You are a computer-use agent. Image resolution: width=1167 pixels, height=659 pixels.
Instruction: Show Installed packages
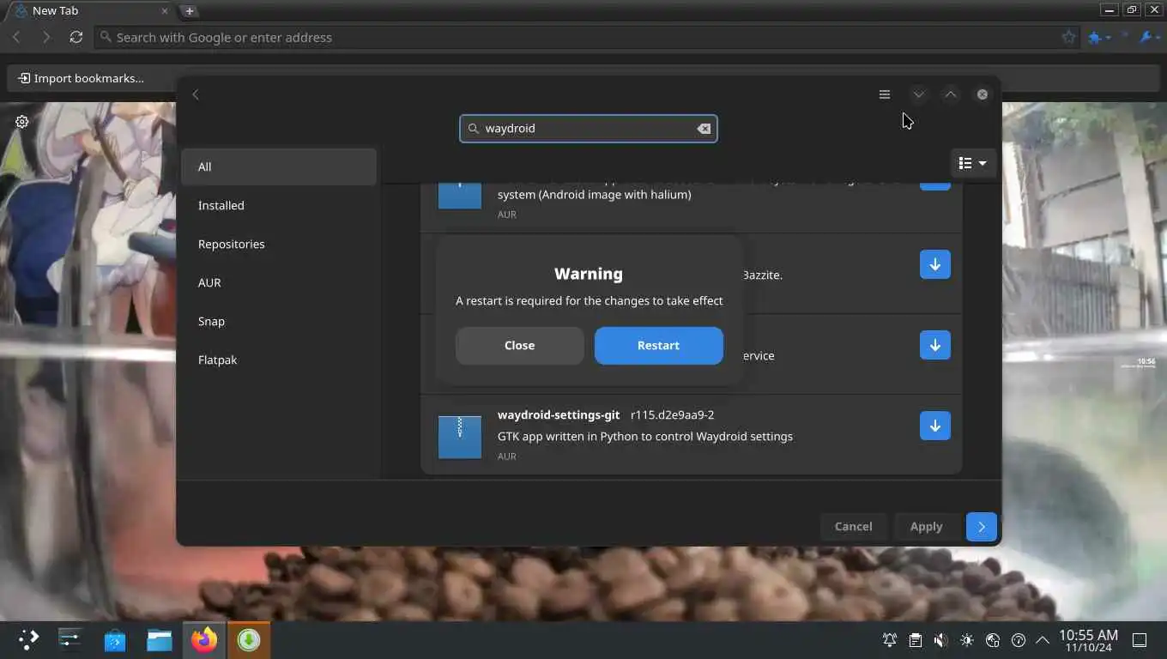(279, 205)
